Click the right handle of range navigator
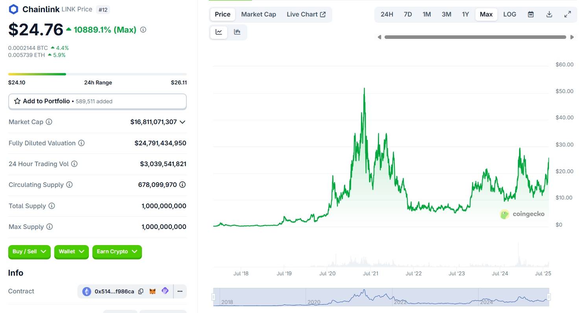This screenshot has height=313, width=580. pos(549,297)
